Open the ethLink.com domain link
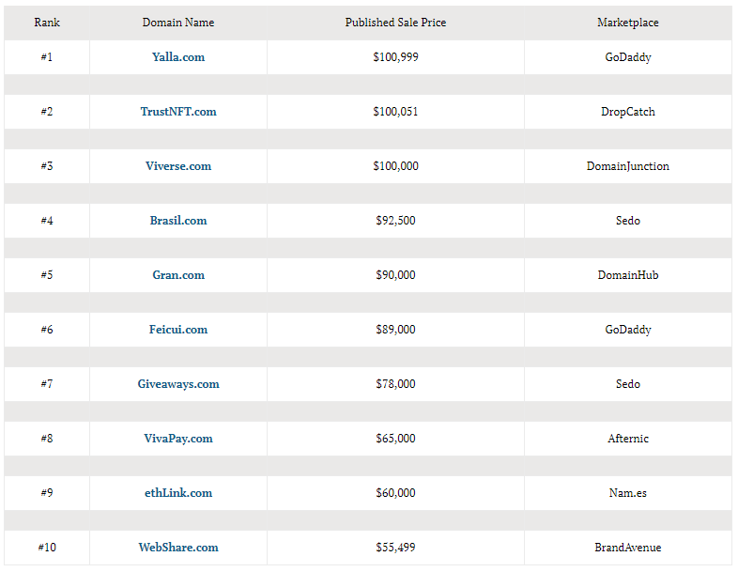Screen dimensions: 738x572 coord(177,493)
